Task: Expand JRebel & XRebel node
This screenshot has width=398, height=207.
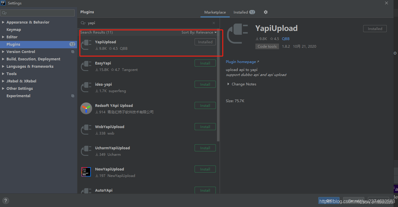Action: tap(3, 81)
